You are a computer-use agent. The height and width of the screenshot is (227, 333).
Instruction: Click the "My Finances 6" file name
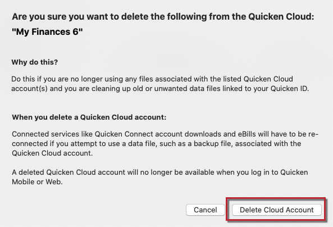tap(47, 32)
